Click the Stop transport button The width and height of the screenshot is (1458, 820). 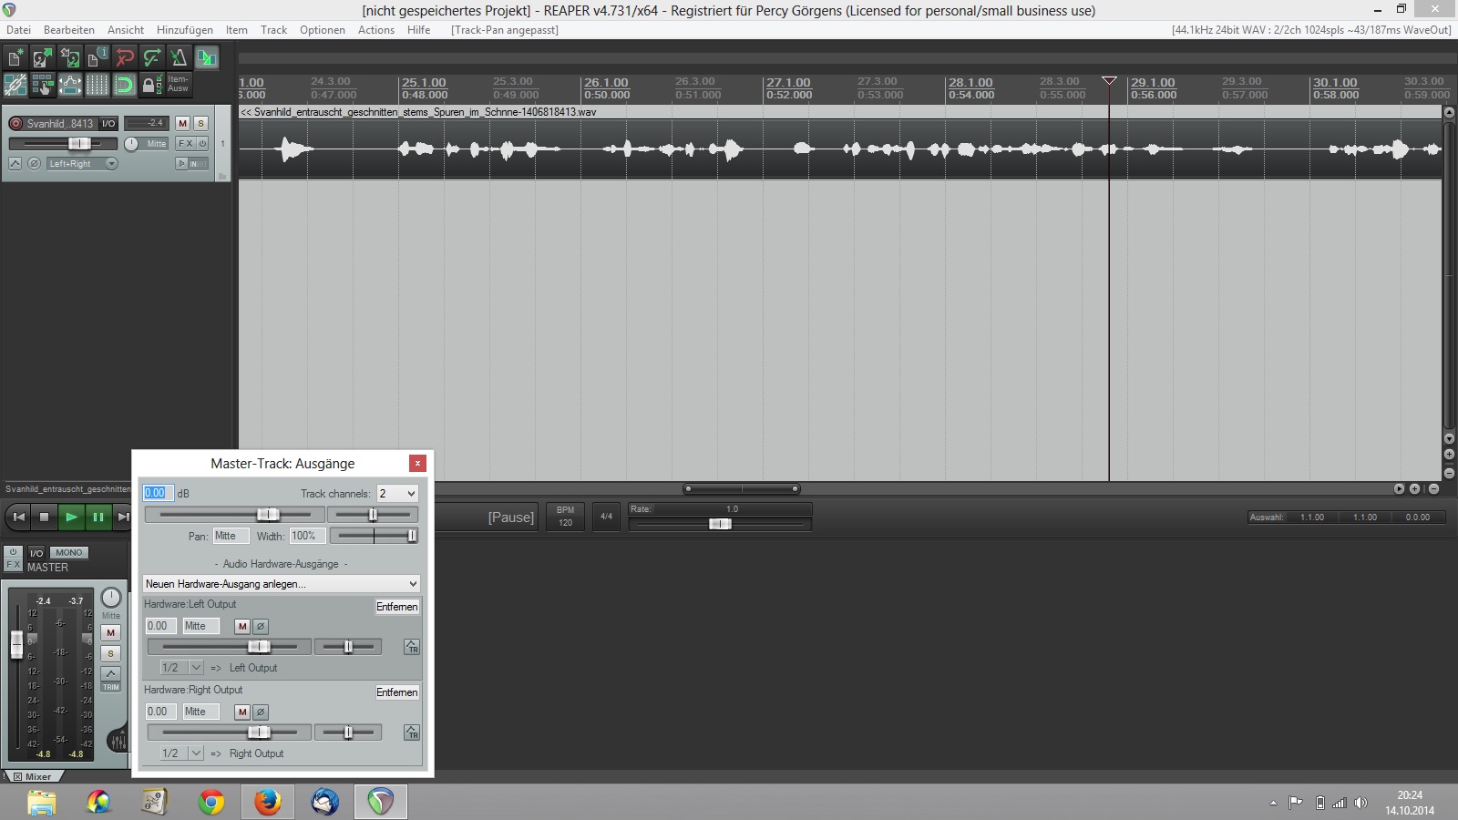coord(44,517)
